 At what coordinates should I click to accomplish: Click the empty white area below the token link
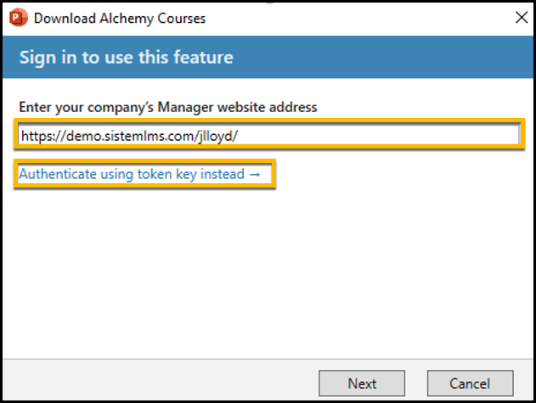pyautogui.click(x=268, y=271)
